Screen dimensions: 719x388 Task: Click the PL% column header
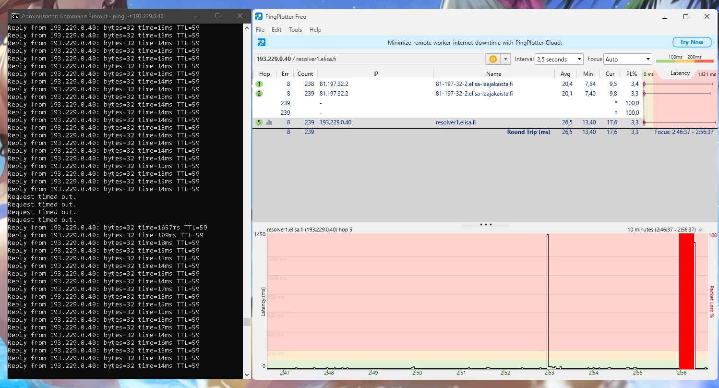point(631,74)
